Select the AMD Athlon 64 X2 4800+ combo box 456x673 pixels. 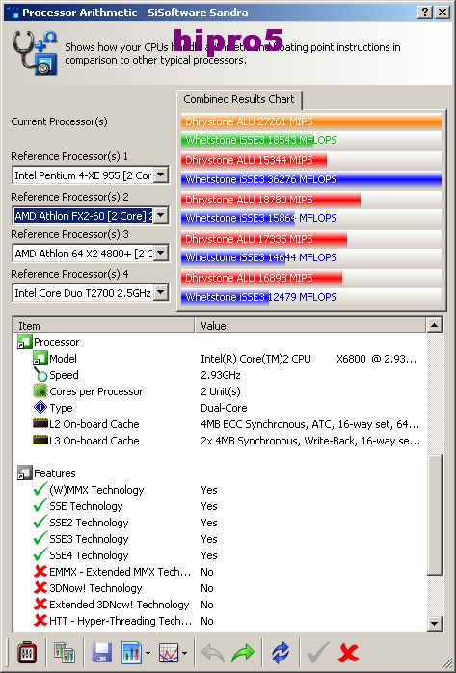91,254
